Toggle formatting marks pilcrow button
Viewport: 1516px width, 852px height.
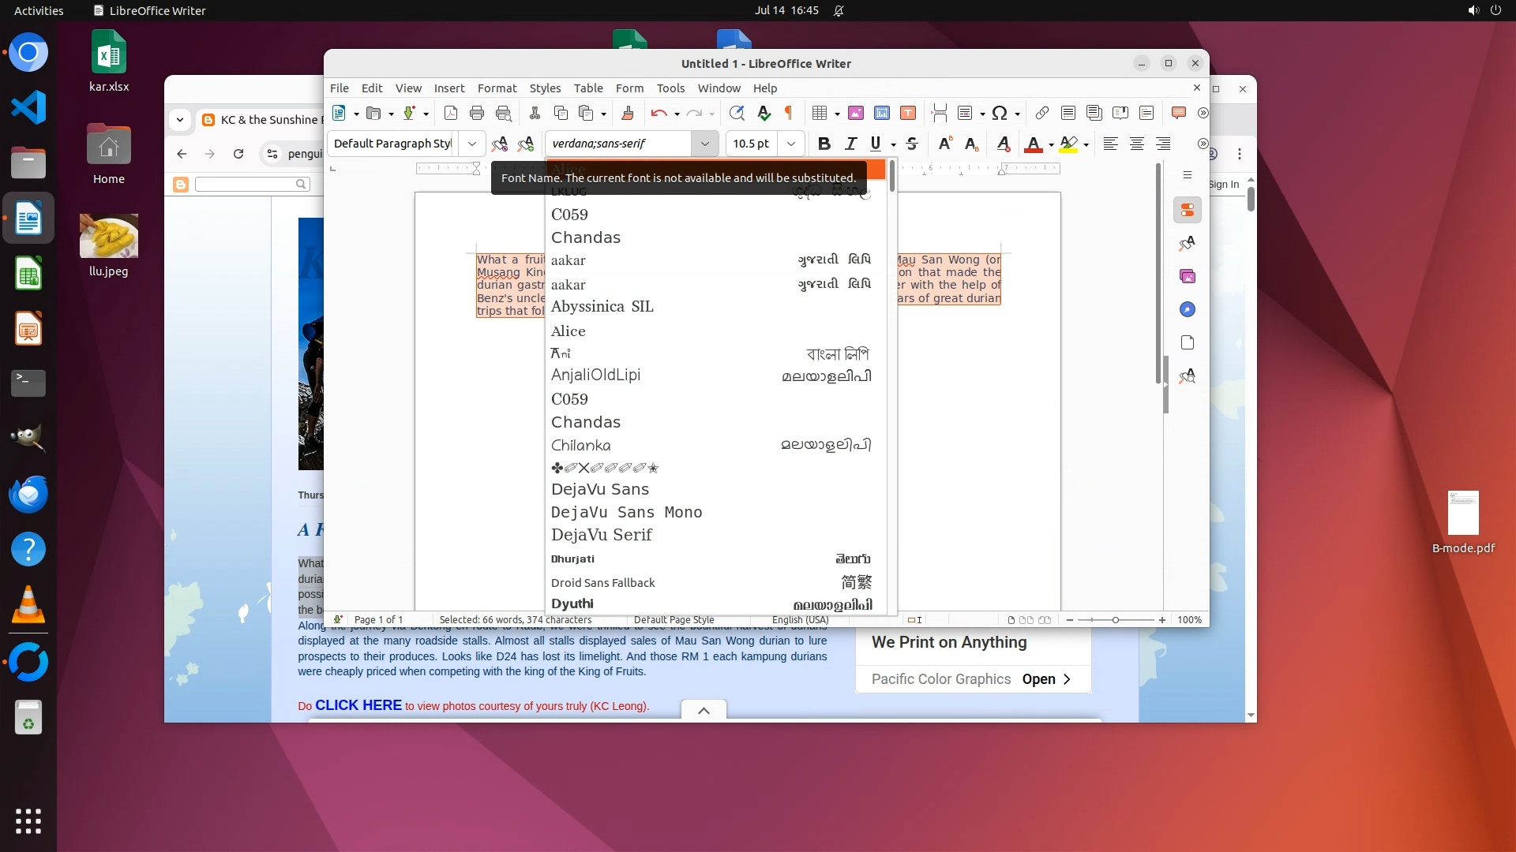[788, 113]
